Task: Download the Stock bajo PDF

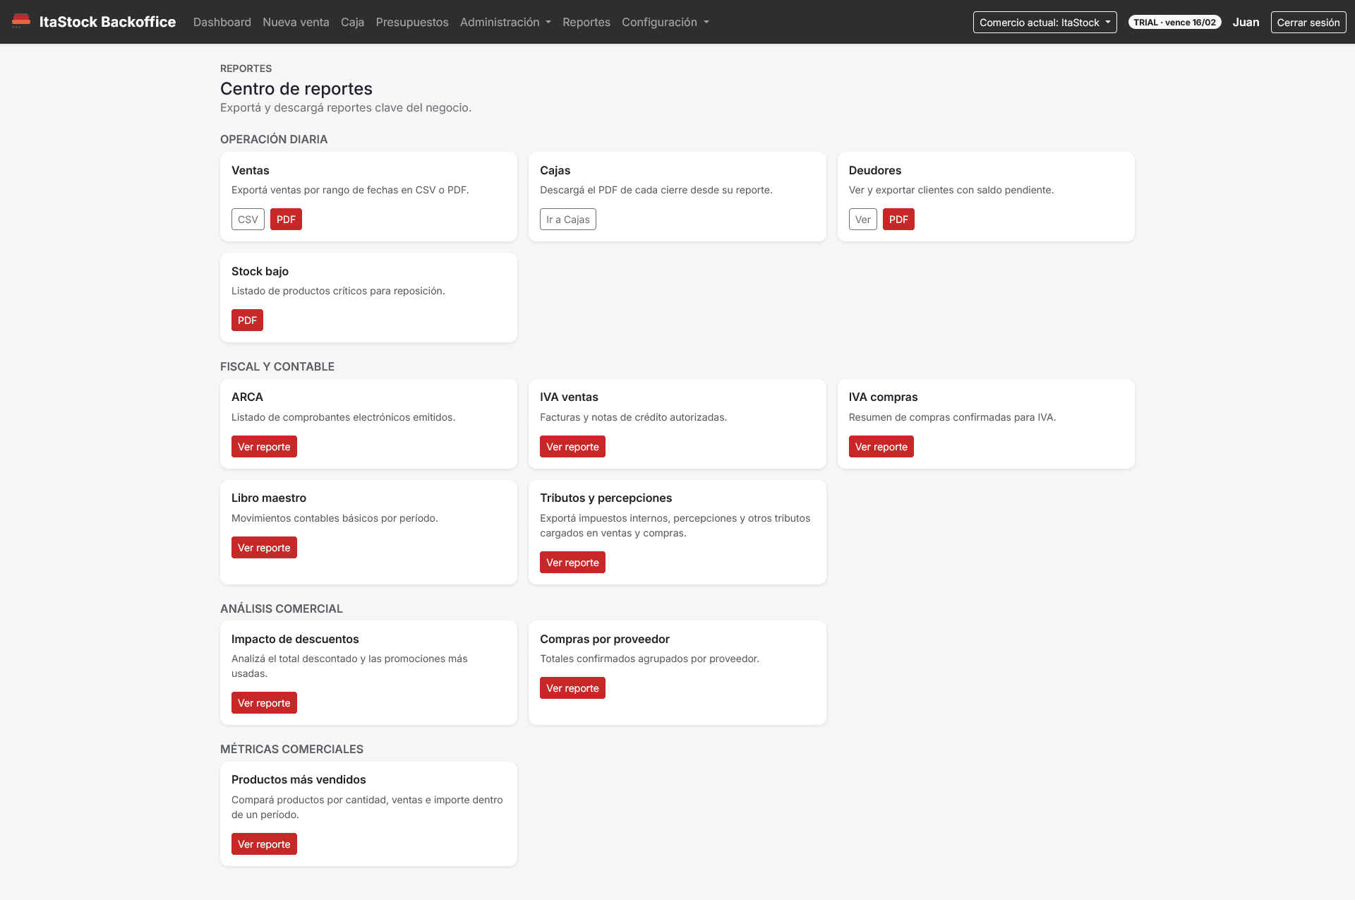Action: [x=247, y=320]
